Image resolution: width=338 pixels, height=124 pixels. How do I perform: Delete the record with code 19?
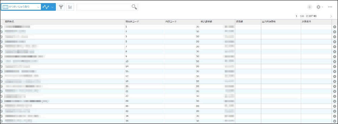coord(335,81)
